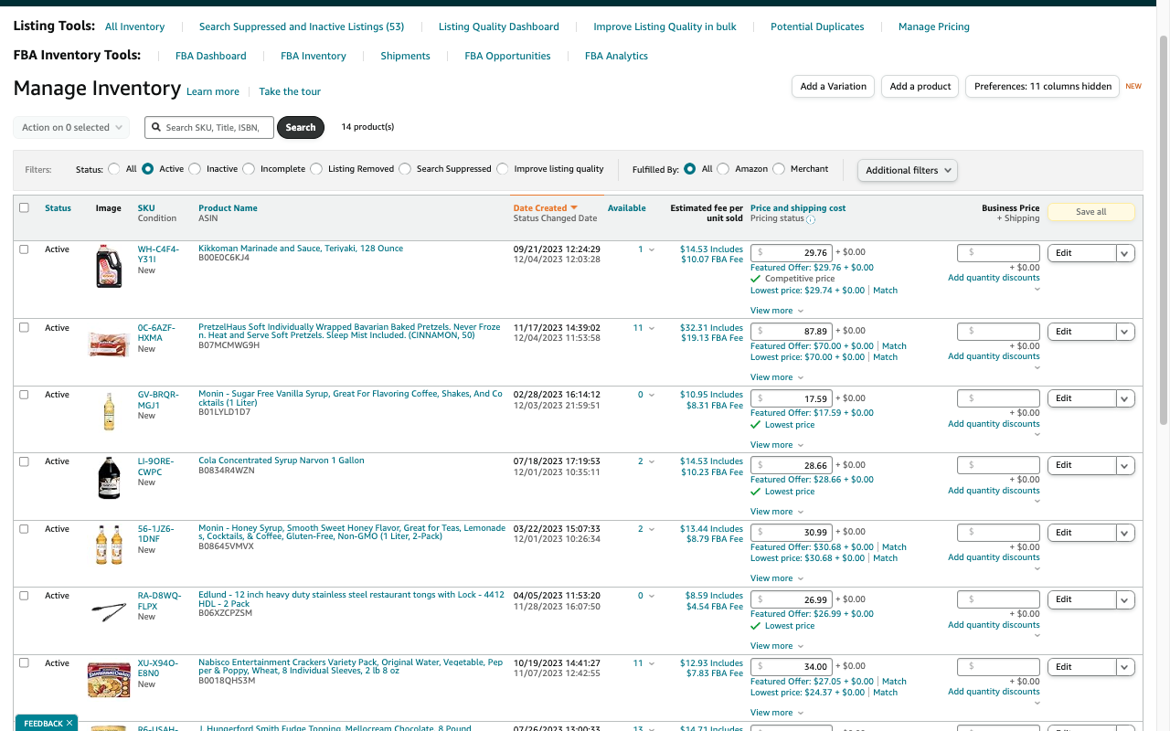1170x731 pixels.
Task: Open Edit dropdown arrow for Kikkoman Teriyaki
Action: click(x=1125, y=253)
